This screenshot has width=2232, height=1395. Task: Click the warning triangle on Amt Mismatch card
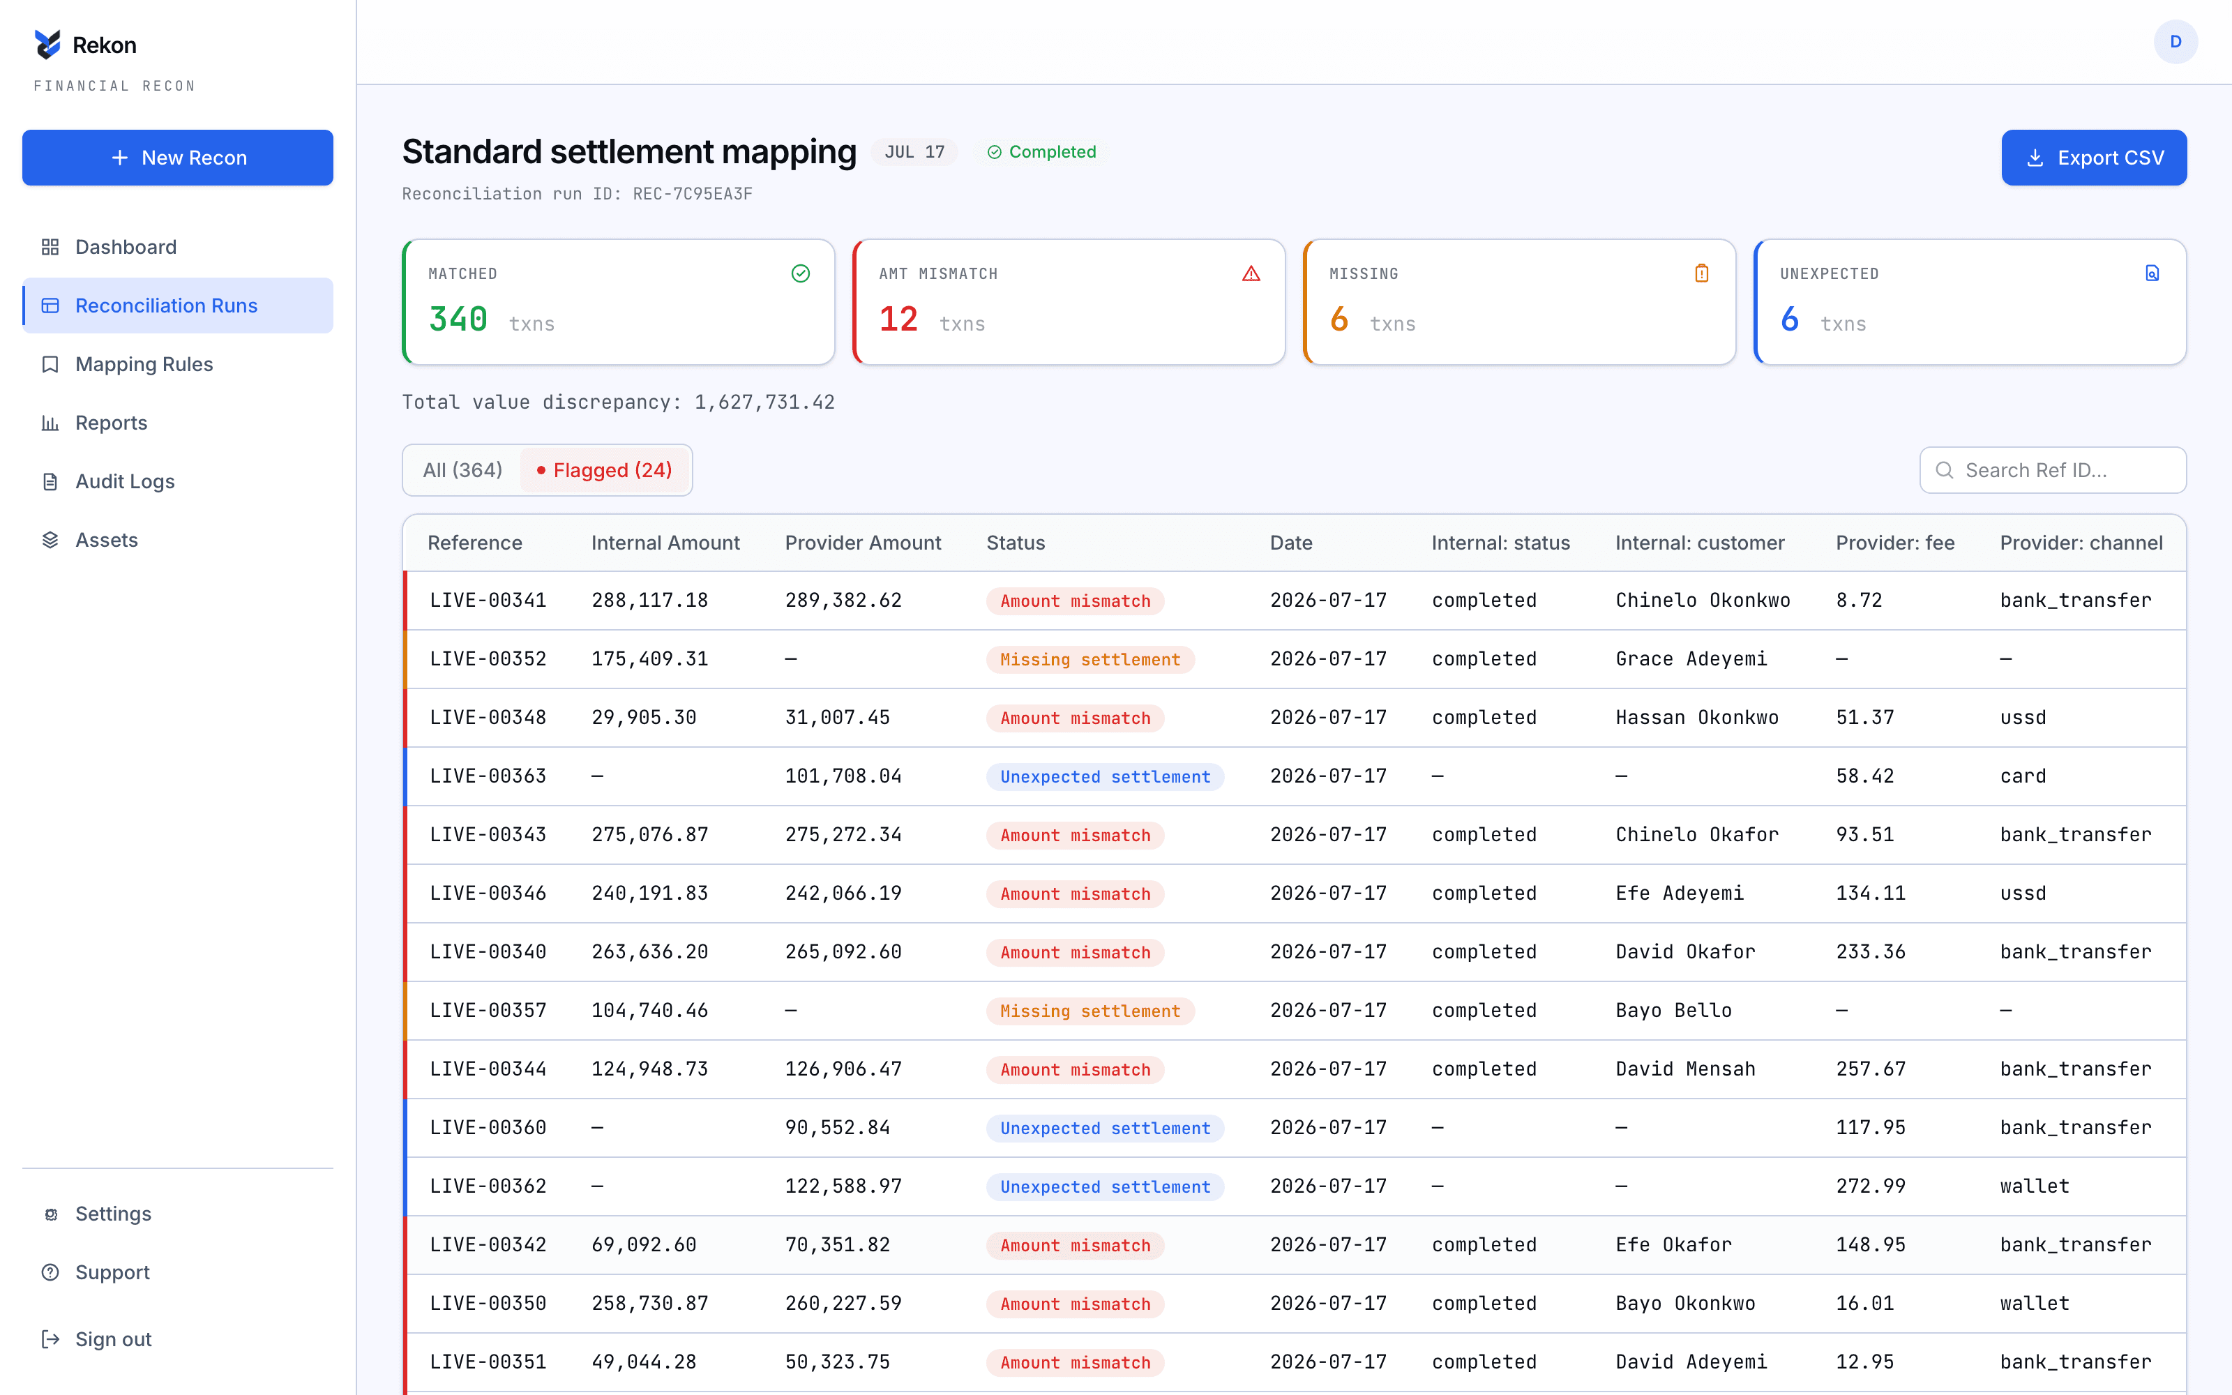1251,273
